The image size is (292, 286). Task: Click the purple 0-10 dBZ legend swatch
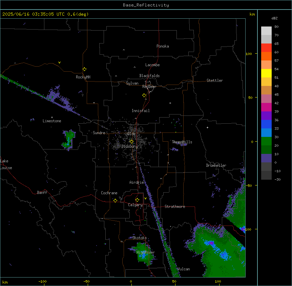coord(266,158)
